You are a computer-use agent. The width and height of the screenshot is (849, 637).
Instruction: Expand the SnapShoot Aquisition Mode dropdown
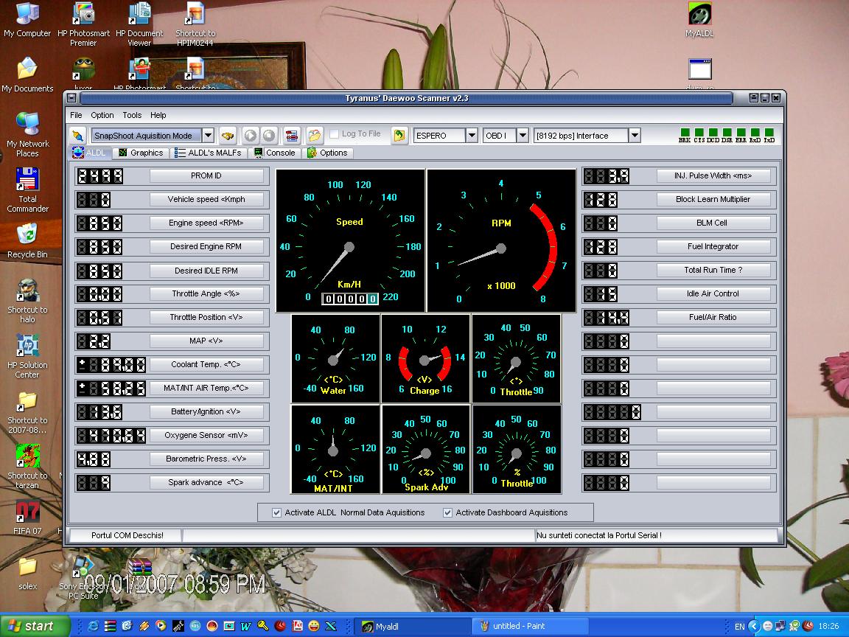click(208, 136)
